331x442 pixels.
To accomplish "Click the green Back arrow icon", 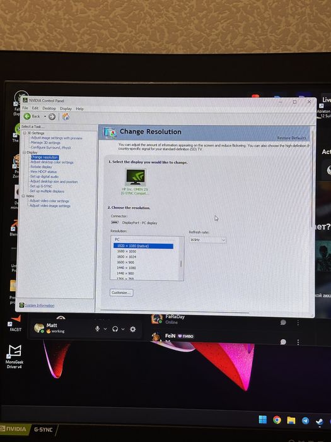I will click(x=27, y=116).
